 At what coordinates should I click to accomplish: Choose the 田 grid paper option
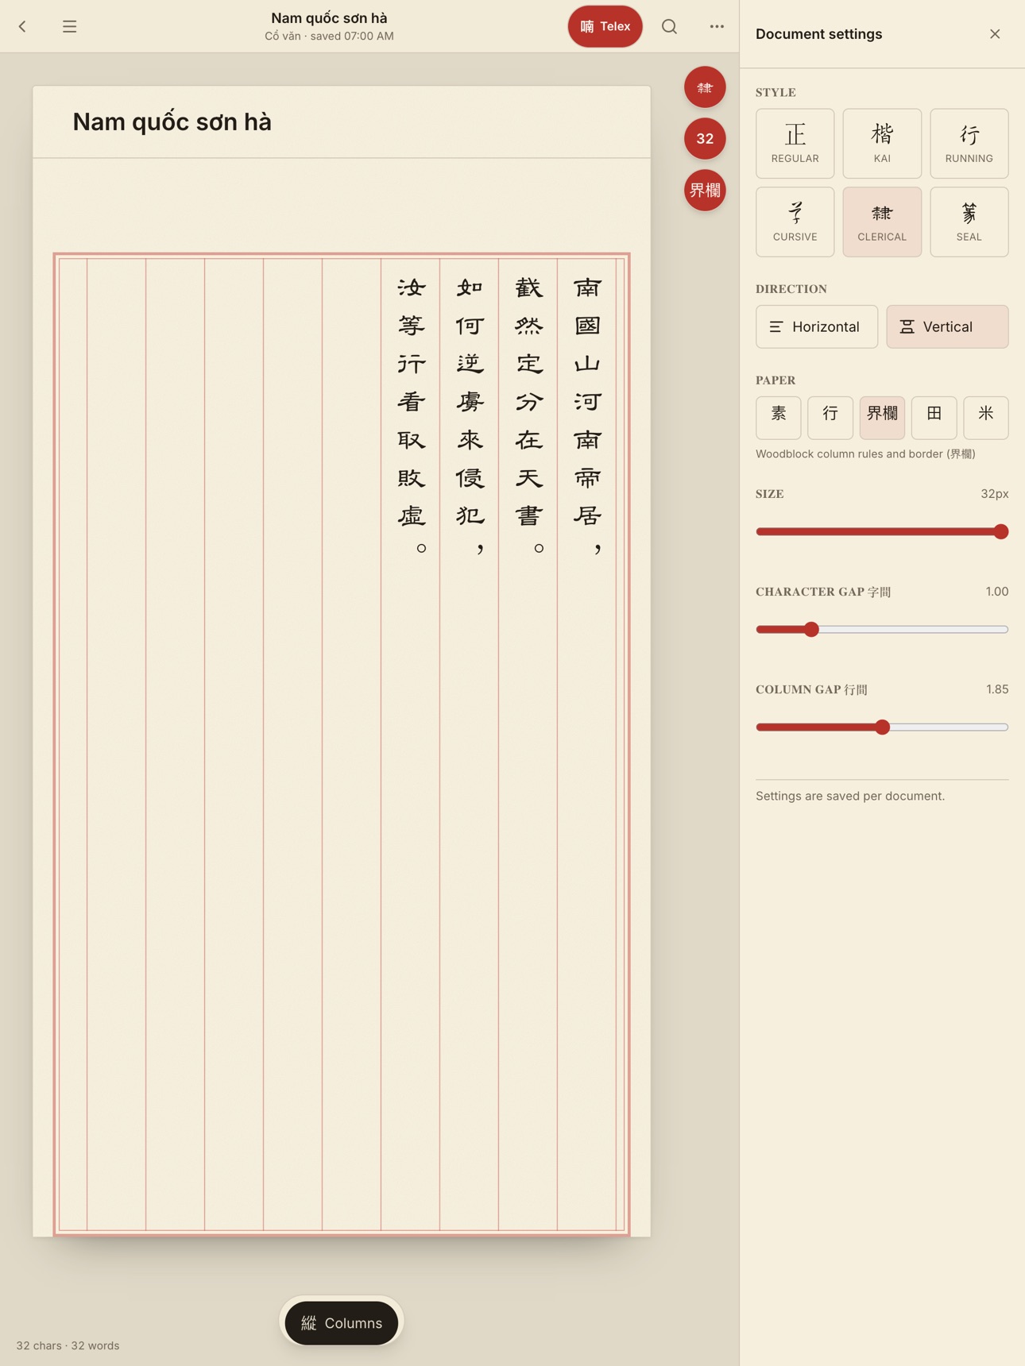tap(934, 418)
